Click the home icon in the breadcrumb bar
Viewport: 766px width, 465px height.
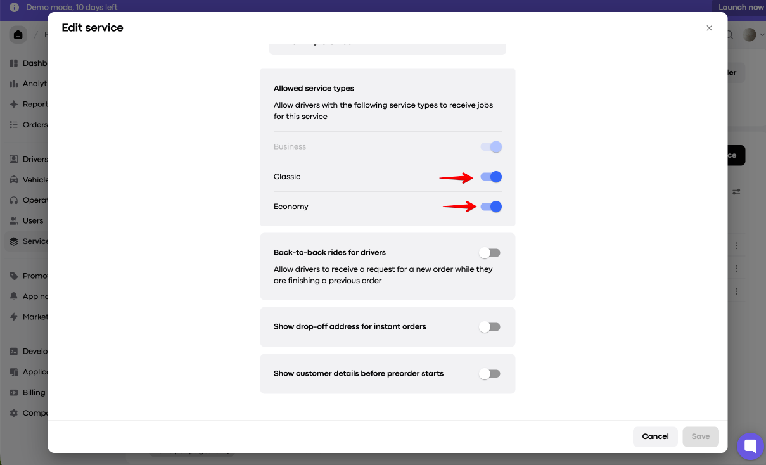[18, 35]
